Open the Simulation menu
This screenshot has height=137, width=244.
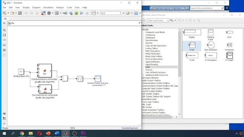(48, 8)
